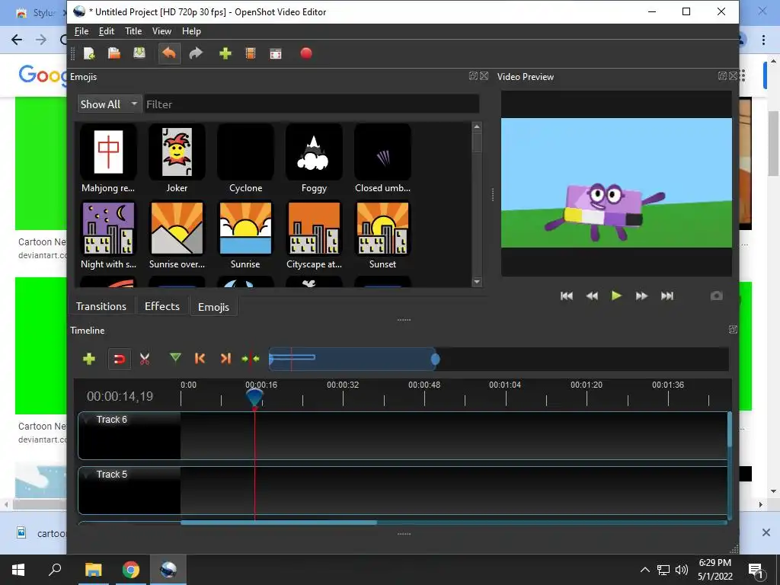Click the rewind playback button
780x585 pixels.
coord(592,296)
